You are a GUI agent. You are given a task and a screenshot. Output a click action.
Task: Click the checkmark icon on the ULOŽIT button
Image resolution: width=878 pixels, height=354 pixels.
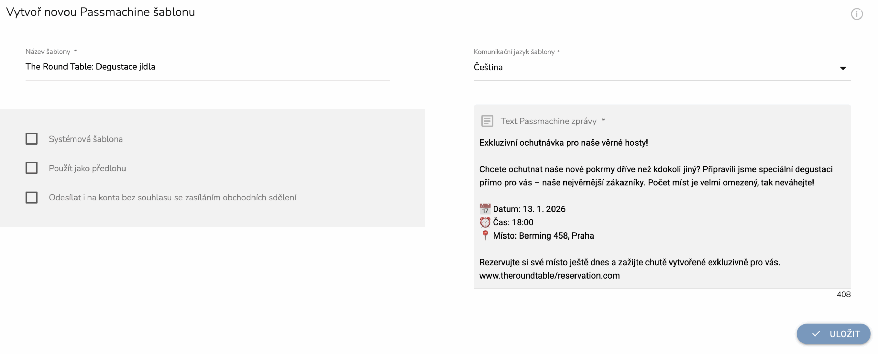click(816, 333)
